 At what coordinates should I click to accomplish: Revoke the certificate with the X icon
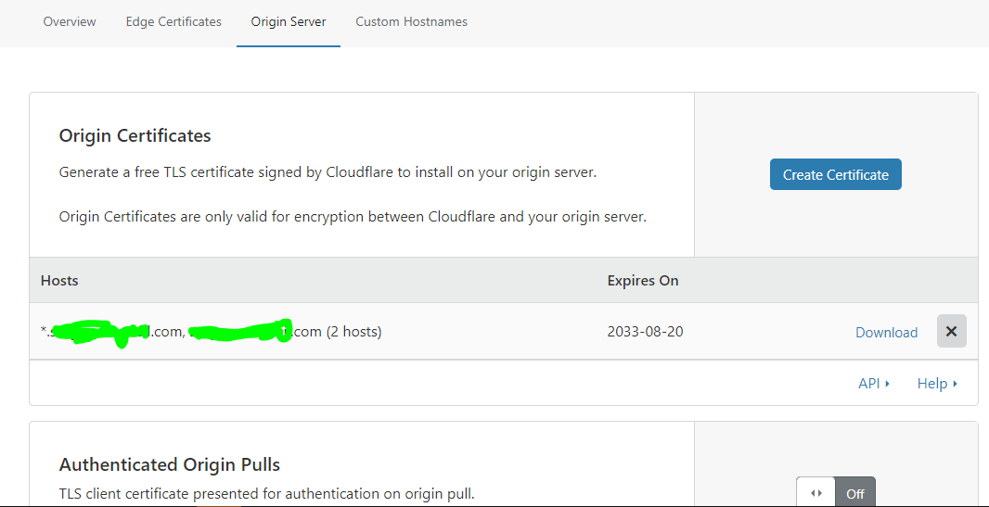[x=951, y=331]
